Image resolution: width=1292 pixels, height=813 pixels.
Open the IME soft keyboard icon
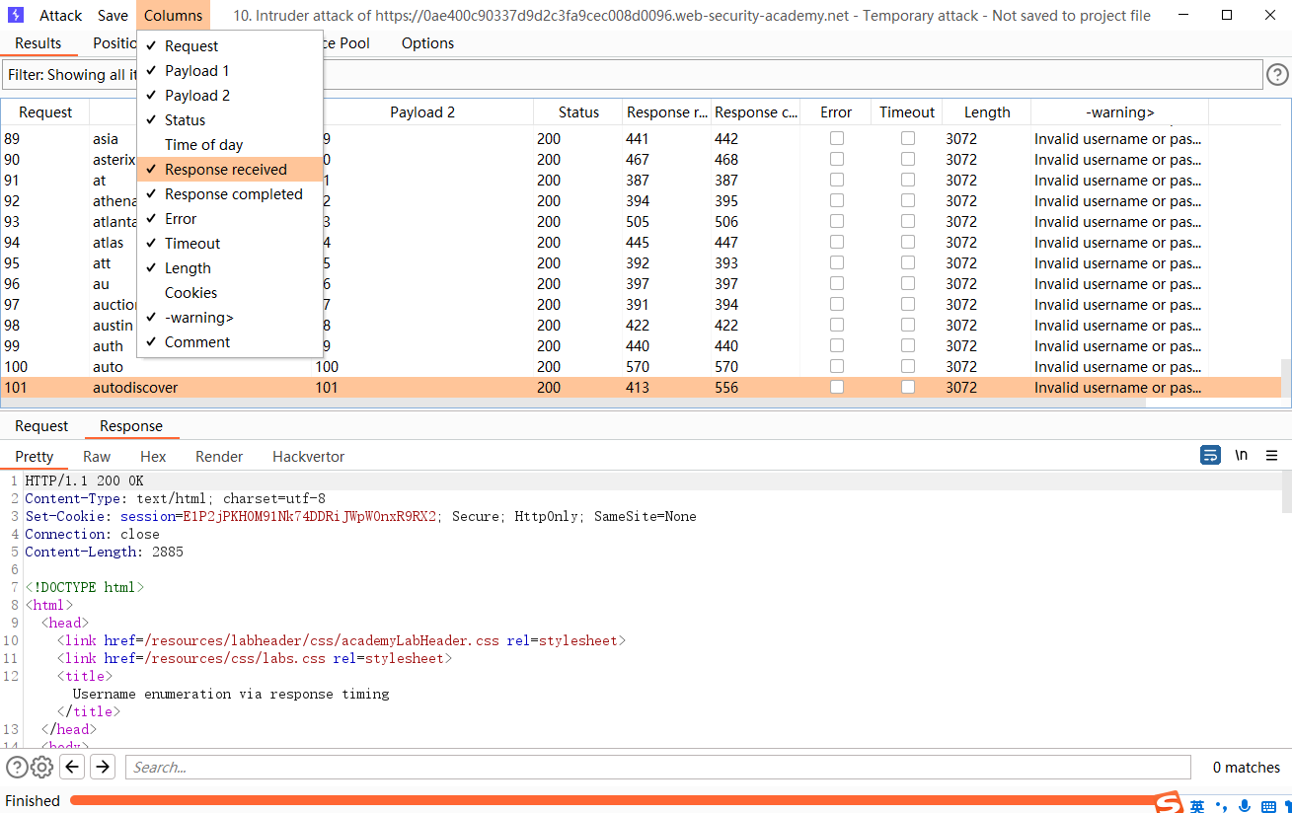[x=1268, y=806]
